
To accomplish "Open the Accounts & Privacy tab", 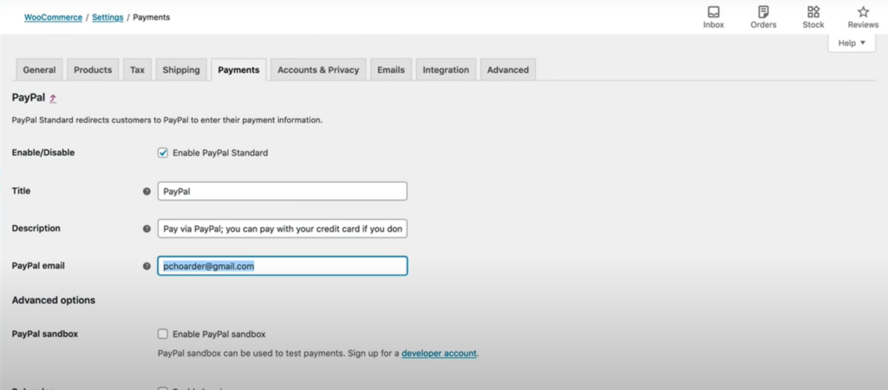I will tap(318, 69).
